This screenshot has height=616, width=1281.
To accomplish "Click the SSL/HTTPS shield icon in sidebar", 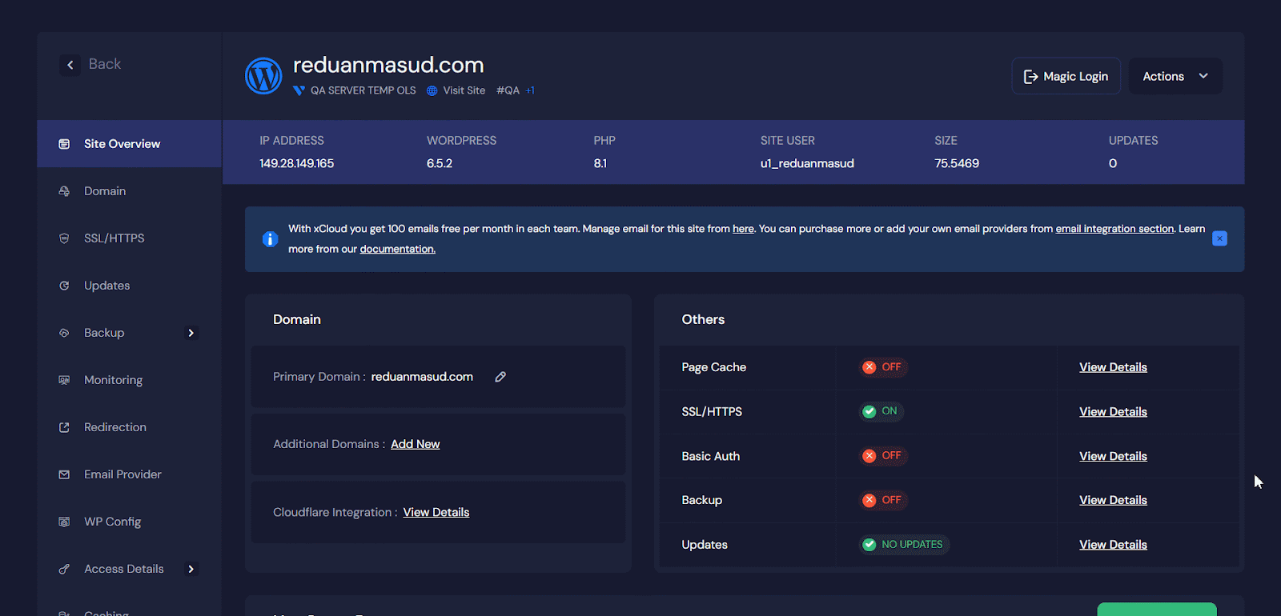I will (x=64, y=238).
